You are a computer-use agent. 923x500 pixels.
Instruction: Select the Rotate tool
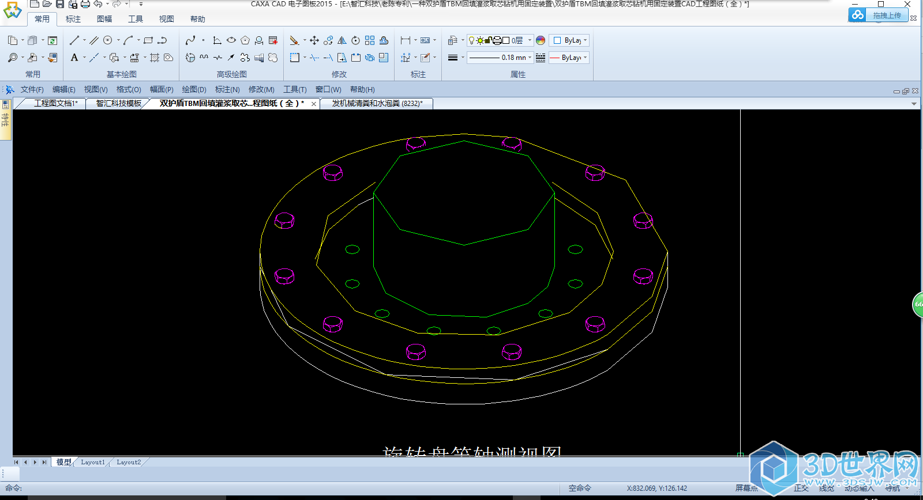(x=356, y=40)
